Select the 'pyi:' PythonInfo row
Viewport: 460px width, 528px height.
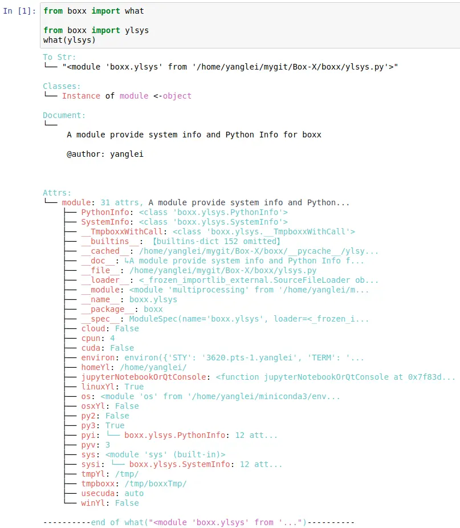[180, 436]
